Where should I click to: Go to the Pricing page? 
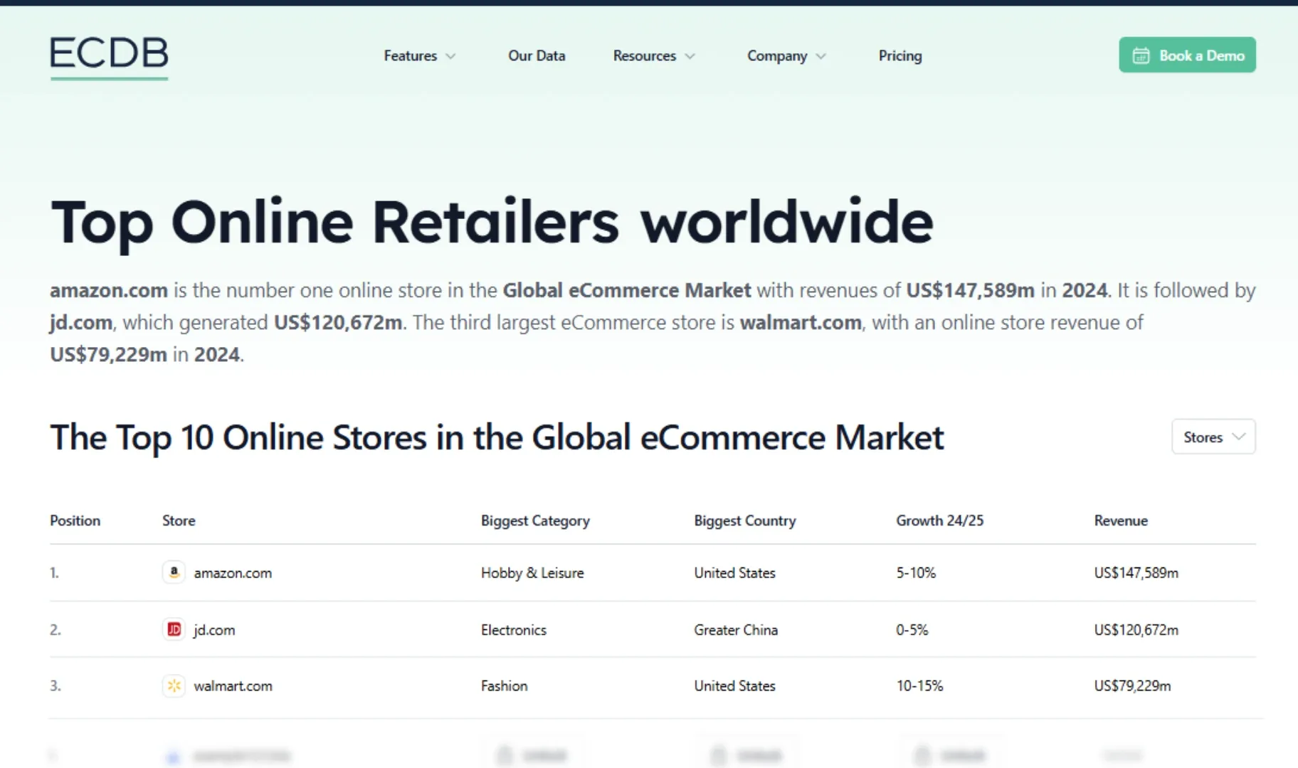(899, 55)
